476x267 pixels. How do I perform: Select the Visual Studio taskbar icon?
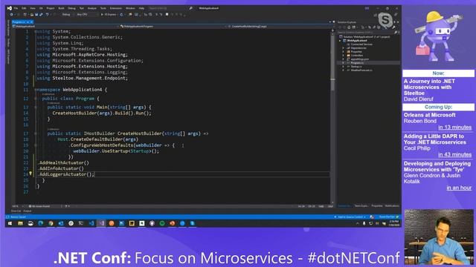pos(101,223)
